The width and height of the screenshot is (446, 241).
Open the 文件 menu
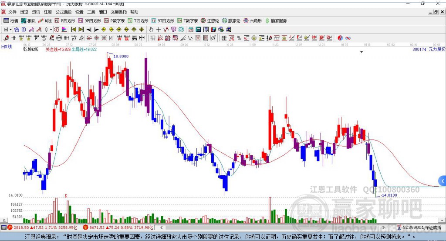click(x=12, y=12)
